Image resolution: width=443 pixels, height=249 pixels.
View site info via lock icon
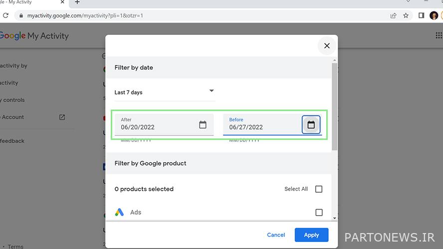click(21, 15)
